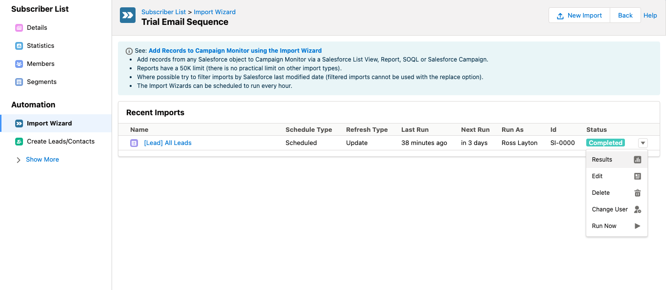
Task: Click the Schedule Type column header
Action: (x=309, y=130)
